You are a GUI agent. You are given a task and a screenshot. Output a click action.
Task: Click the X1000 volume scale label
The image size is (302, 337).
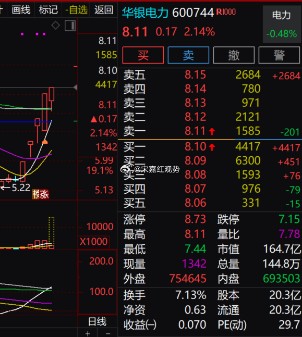pyautogui.click(x=94, y=242)
